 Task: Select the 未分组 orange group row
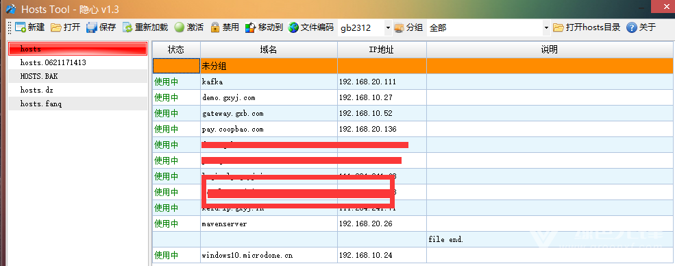pyautogui.click(x=413, y=66)
